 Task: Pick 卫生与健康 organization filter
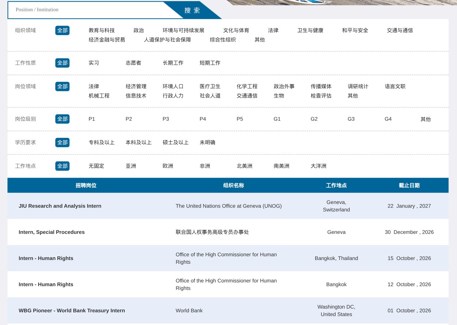(x=310, y=30)
